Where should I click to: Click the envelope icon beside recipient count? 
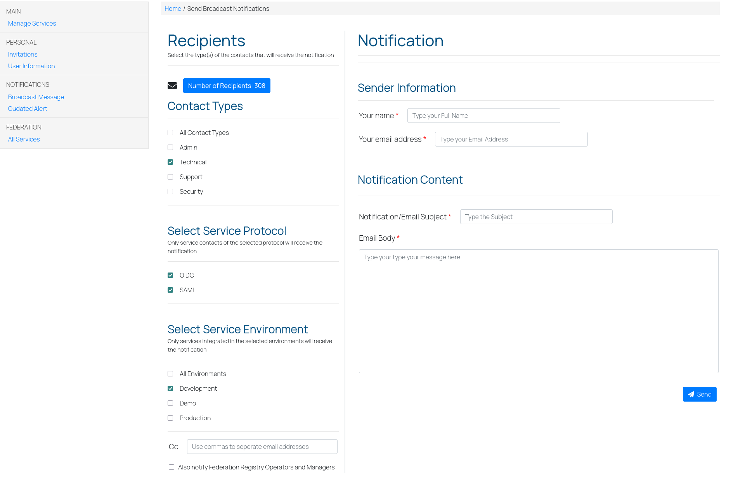click(x=172, y=86)
